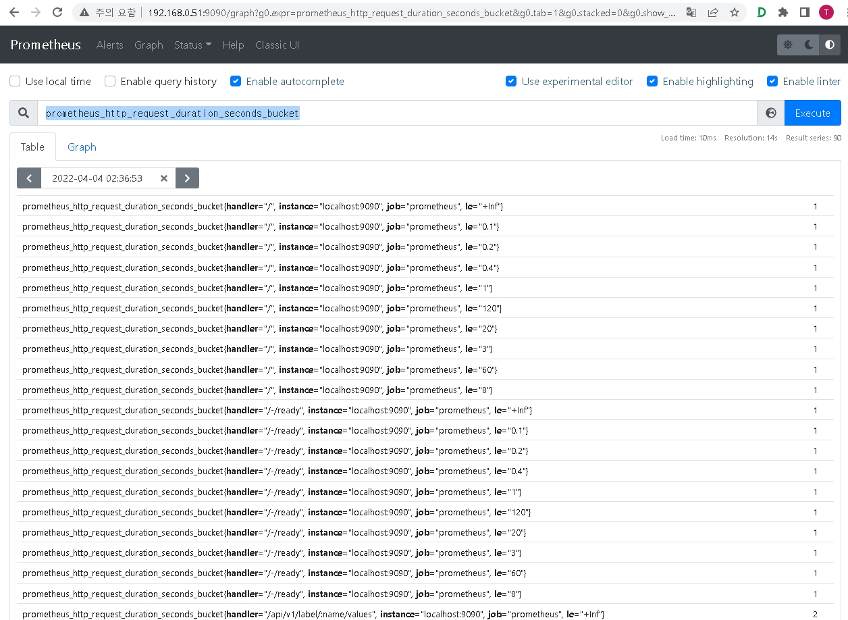Click the search magnifier beside the query box
This screenshot has width=848, height=620.
click(24, 113)
